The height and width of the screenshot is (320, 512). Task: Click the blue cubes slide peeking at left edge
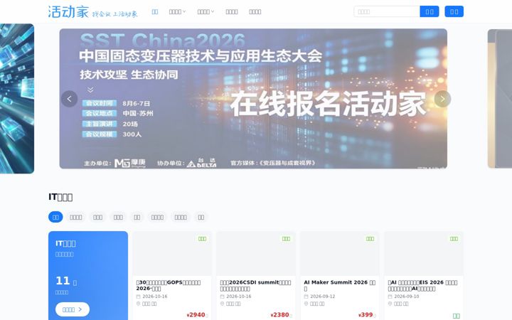[17, 99]
